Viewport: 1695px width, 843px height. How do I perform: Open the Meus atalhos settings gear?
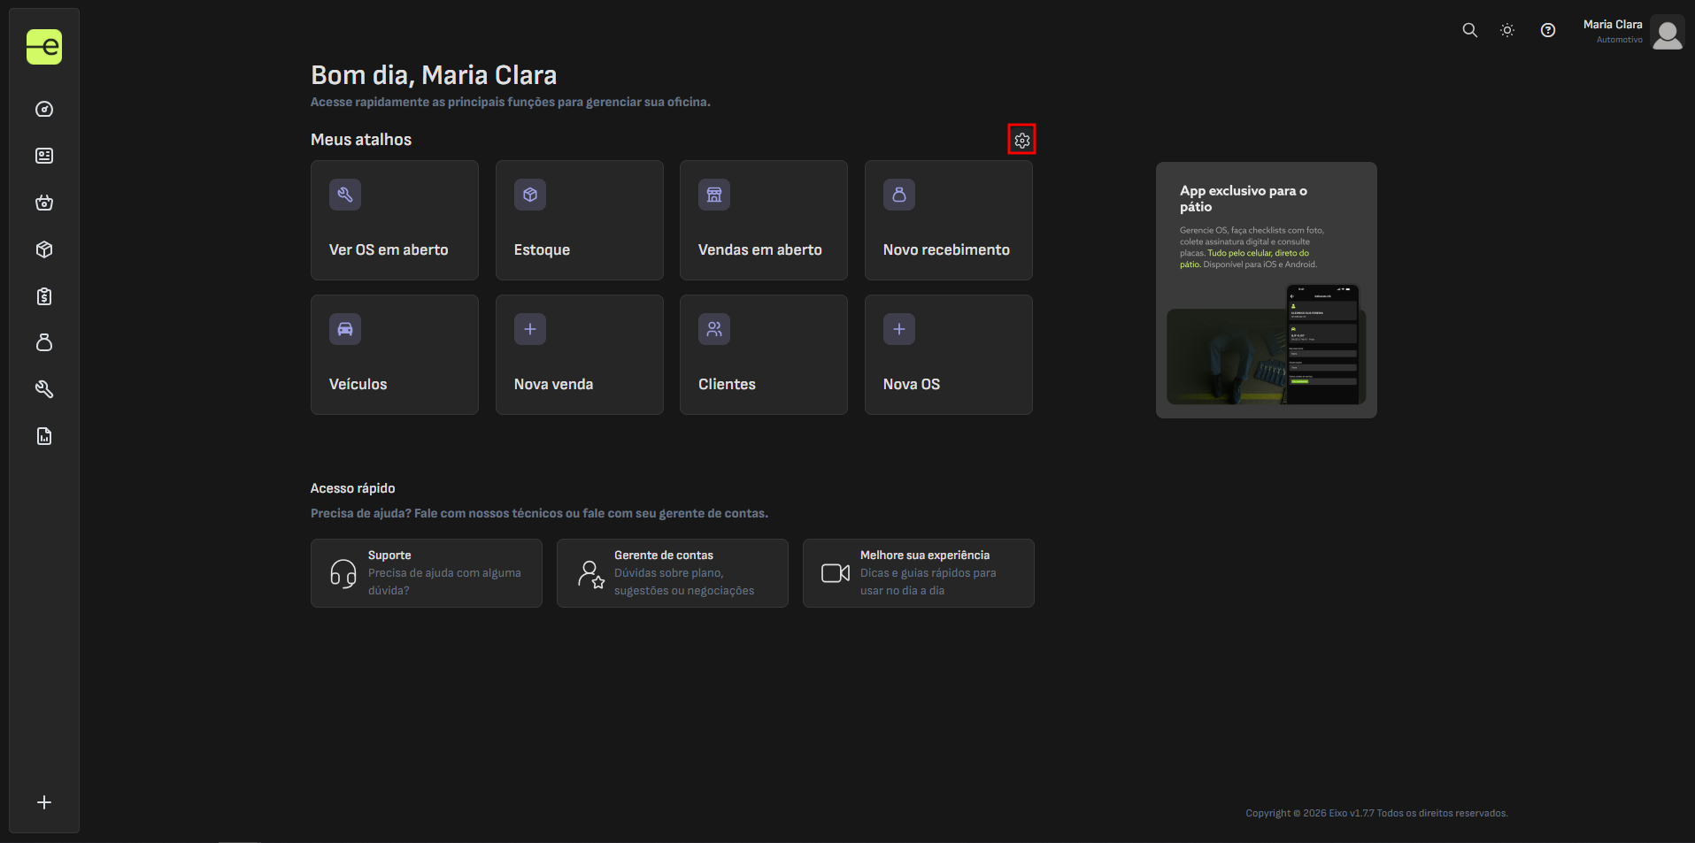coord(1021,140)
